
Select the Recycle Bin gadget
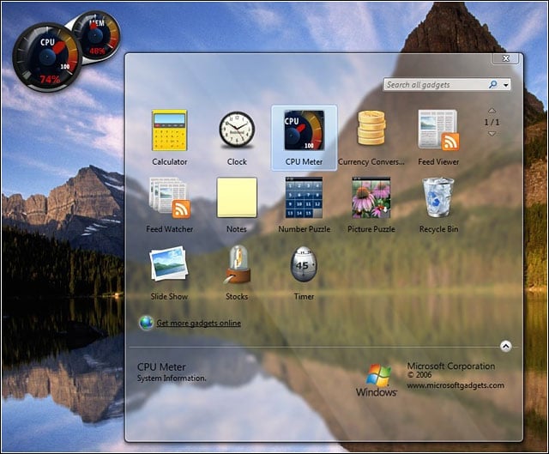(438, 197)
